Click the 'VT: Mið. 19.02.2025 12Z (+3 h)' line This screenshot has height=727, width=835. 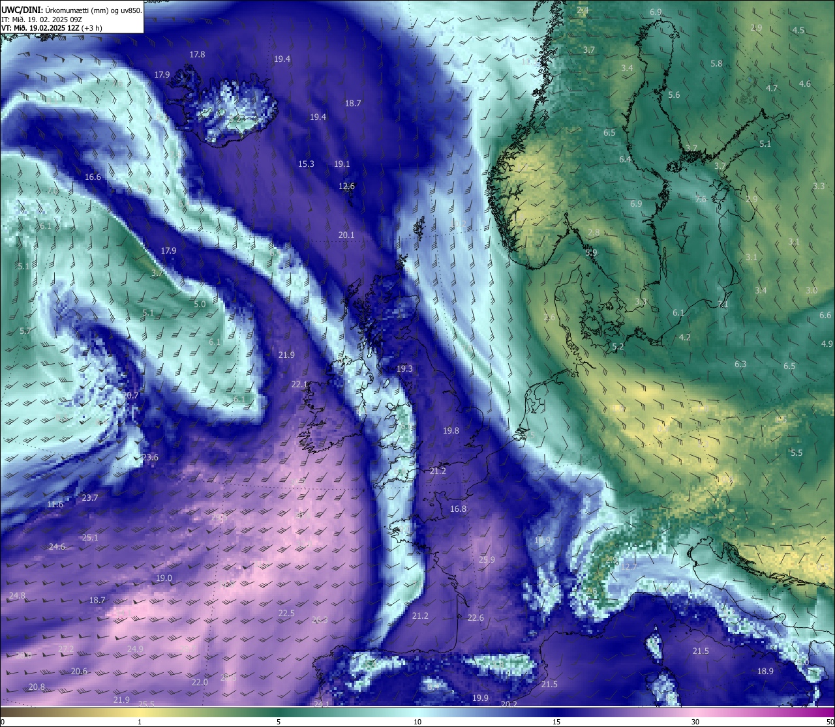coord(52,28)
